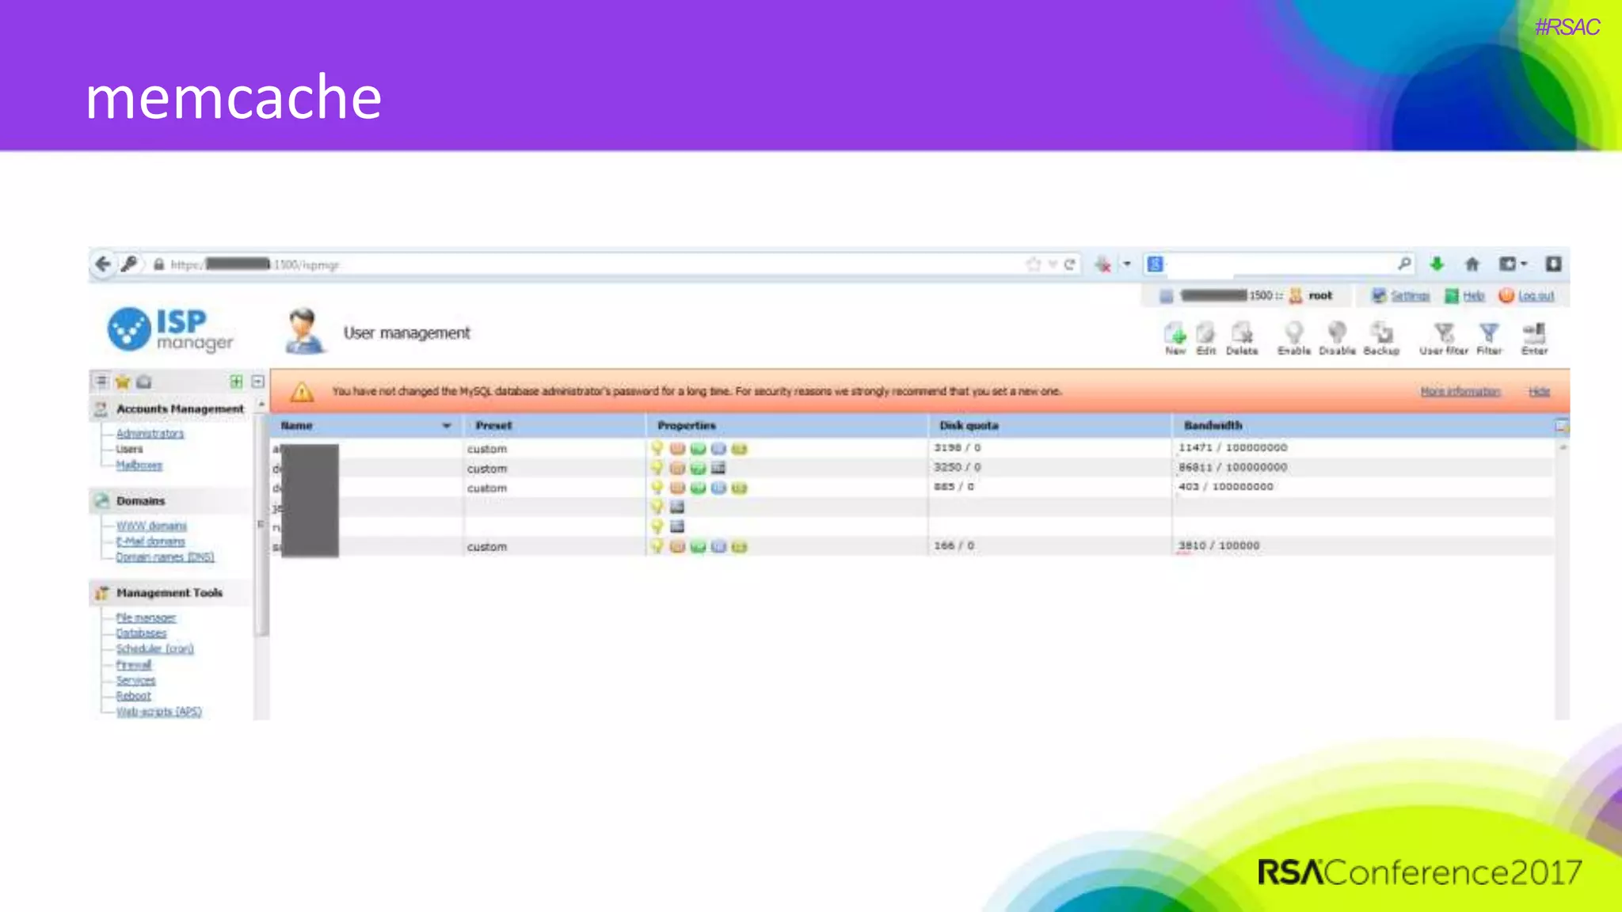Click the browser reload icon

1070,264
